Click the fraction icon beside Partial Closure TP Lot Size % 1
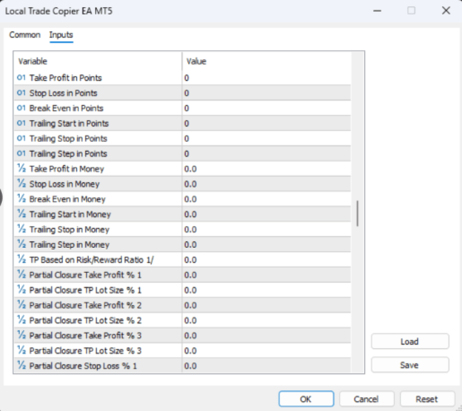Viewport: 462px width, 411px height. coord(22,290)
